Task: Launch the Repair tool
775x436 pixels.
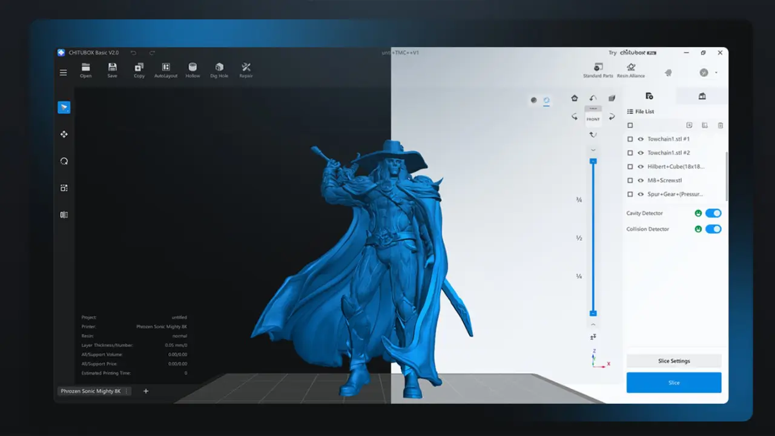Action: 246,70
